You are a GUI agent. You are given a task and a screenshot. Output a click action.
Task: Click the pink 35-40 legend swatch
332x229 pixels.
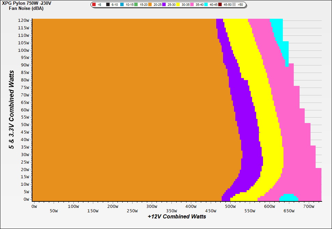point(192,5)
